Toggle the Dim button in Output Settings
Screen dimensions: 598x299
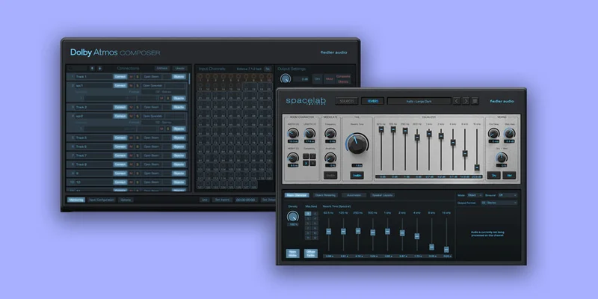pyautogui.click(x=317, y=79)
